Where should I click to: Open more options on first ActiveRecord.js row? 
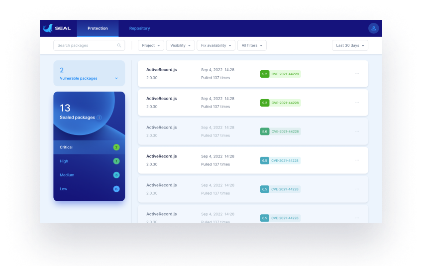[x=357, y=74]
